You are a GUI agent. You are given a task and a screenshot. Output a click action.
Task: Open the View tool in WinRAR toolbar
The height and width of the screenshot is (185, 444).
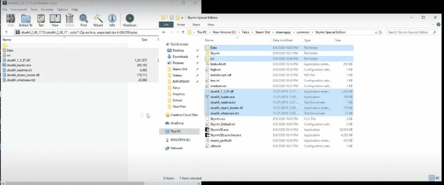[x=55, y=20]
